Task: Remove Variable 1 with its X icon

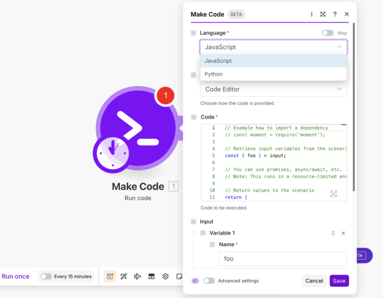Action: click(343, 233)
